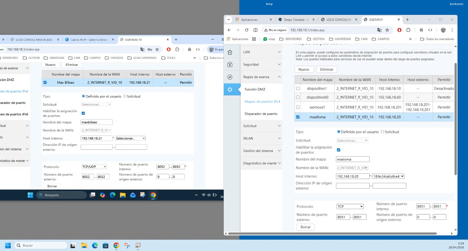Click the medkit maintenance icon in router sidebar
Viewport: 468px width, 251px height.
230,65
